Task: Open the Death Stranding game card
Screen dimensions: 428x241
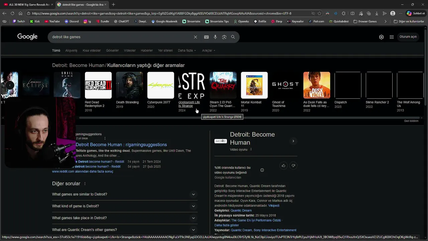Action: click(x=129, y=90)
